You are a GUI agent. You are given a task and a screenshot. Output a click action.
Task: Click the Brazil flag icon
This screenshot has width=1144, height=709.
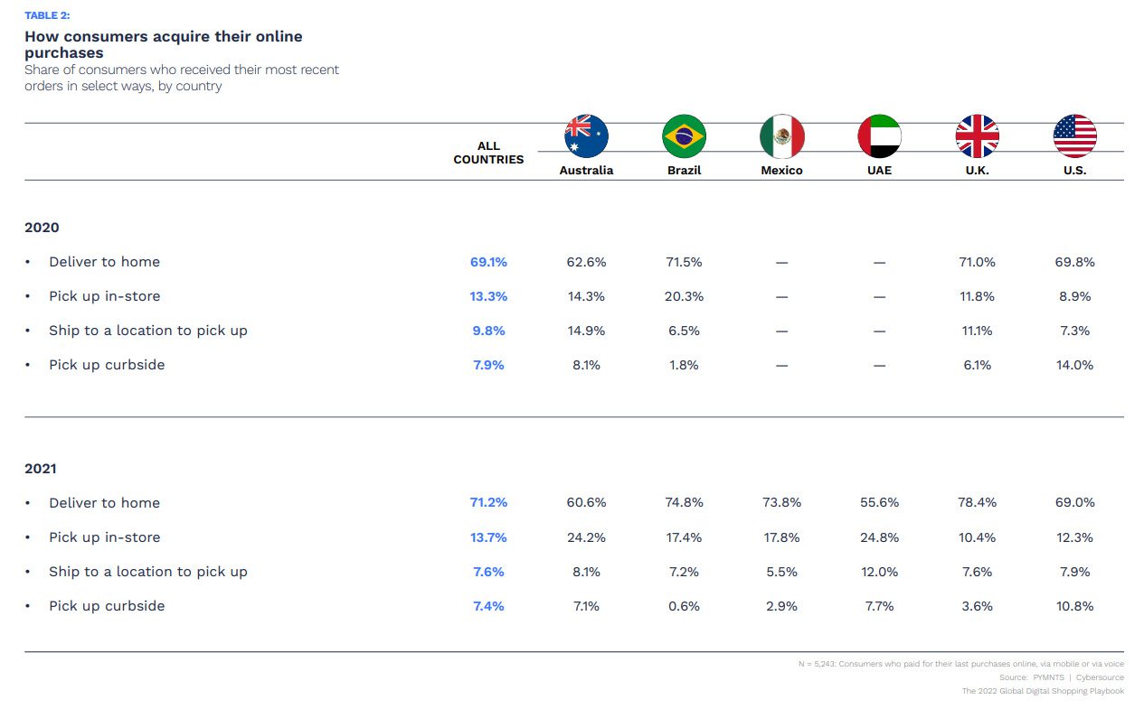[684, 136]
